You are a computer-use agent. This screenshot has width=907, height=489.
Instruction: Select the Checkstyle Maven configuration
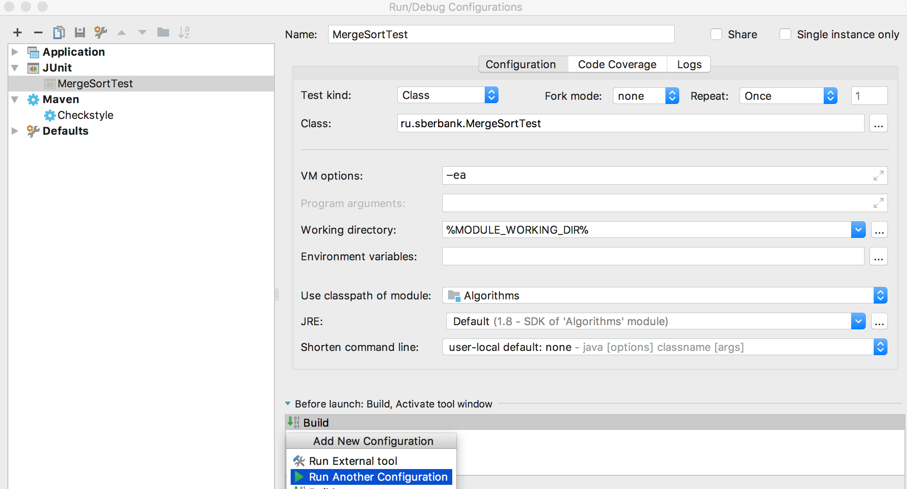coord(85,115)
